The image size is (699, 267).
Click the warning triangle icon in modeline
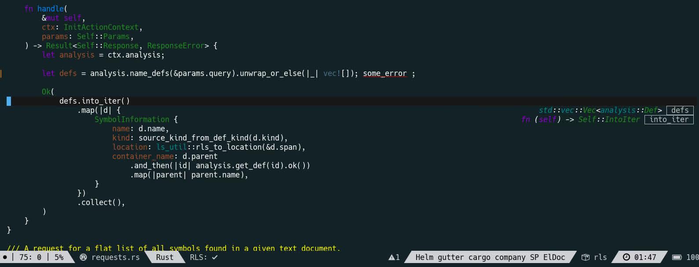tap(392, 257)
